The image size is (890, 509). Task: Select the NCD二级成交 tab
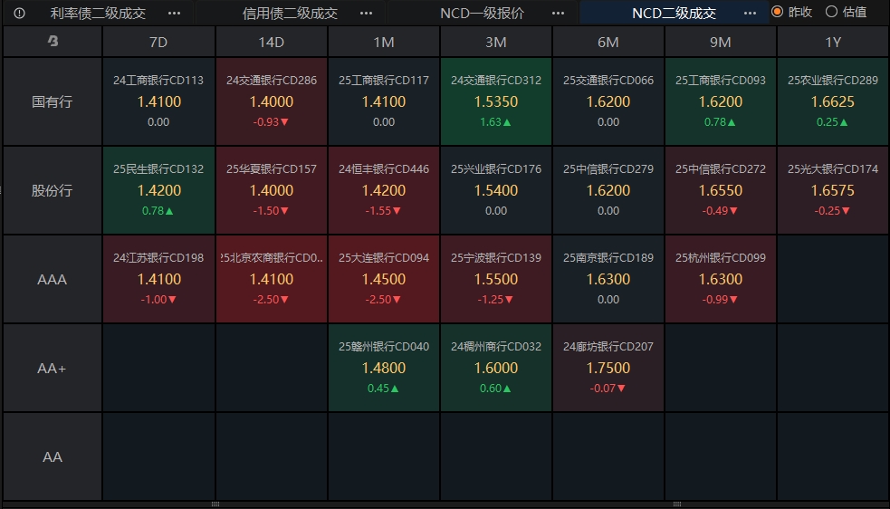click(x=674, y=13)
